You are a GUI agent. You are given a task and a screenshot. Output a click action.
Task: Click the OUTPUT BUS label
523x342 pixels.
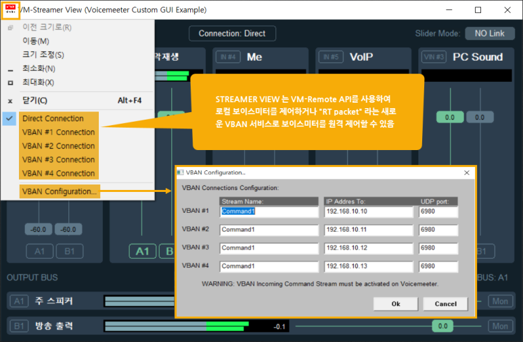point(32,278)
